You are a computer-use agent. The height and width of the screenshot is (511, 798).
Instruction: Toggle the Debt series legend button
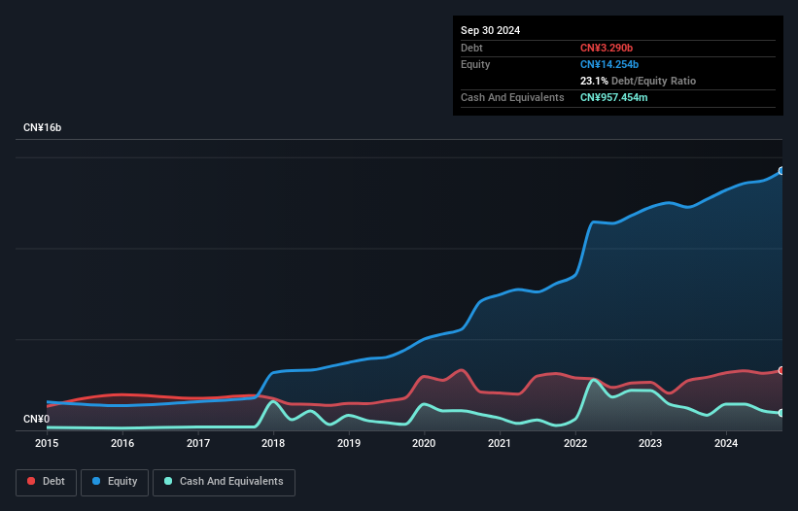coord(46,482)
